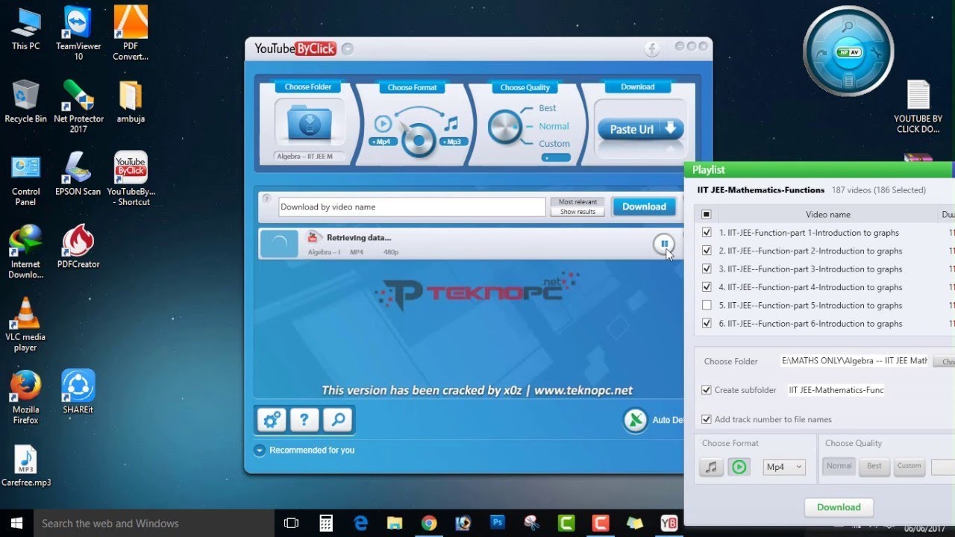Screen dimensions: 955x537
Task: Open the green Camtasia taskbar icon
Action: tap(566, 524)
